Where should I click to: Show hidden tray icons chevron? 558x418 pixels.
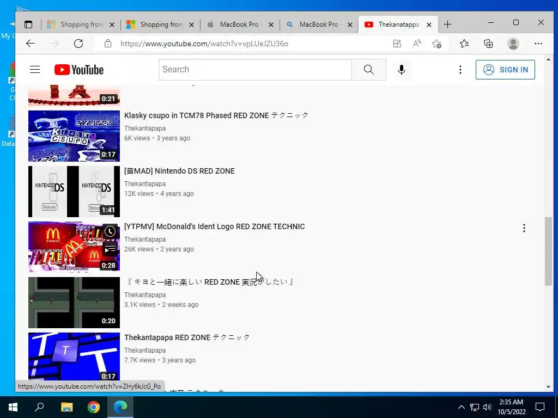461,407
